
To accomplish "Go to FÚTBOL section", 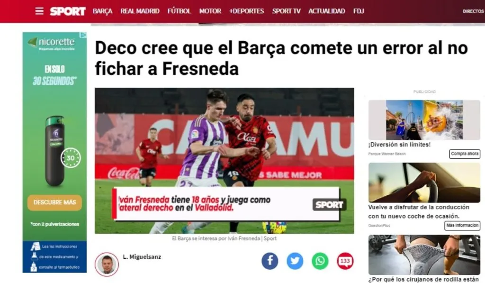I will [x=179, y=11].
